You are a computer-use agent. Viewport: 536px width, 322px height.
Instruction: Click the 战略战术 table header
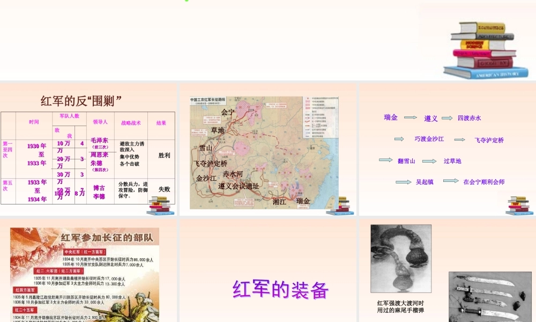point(131,123)
